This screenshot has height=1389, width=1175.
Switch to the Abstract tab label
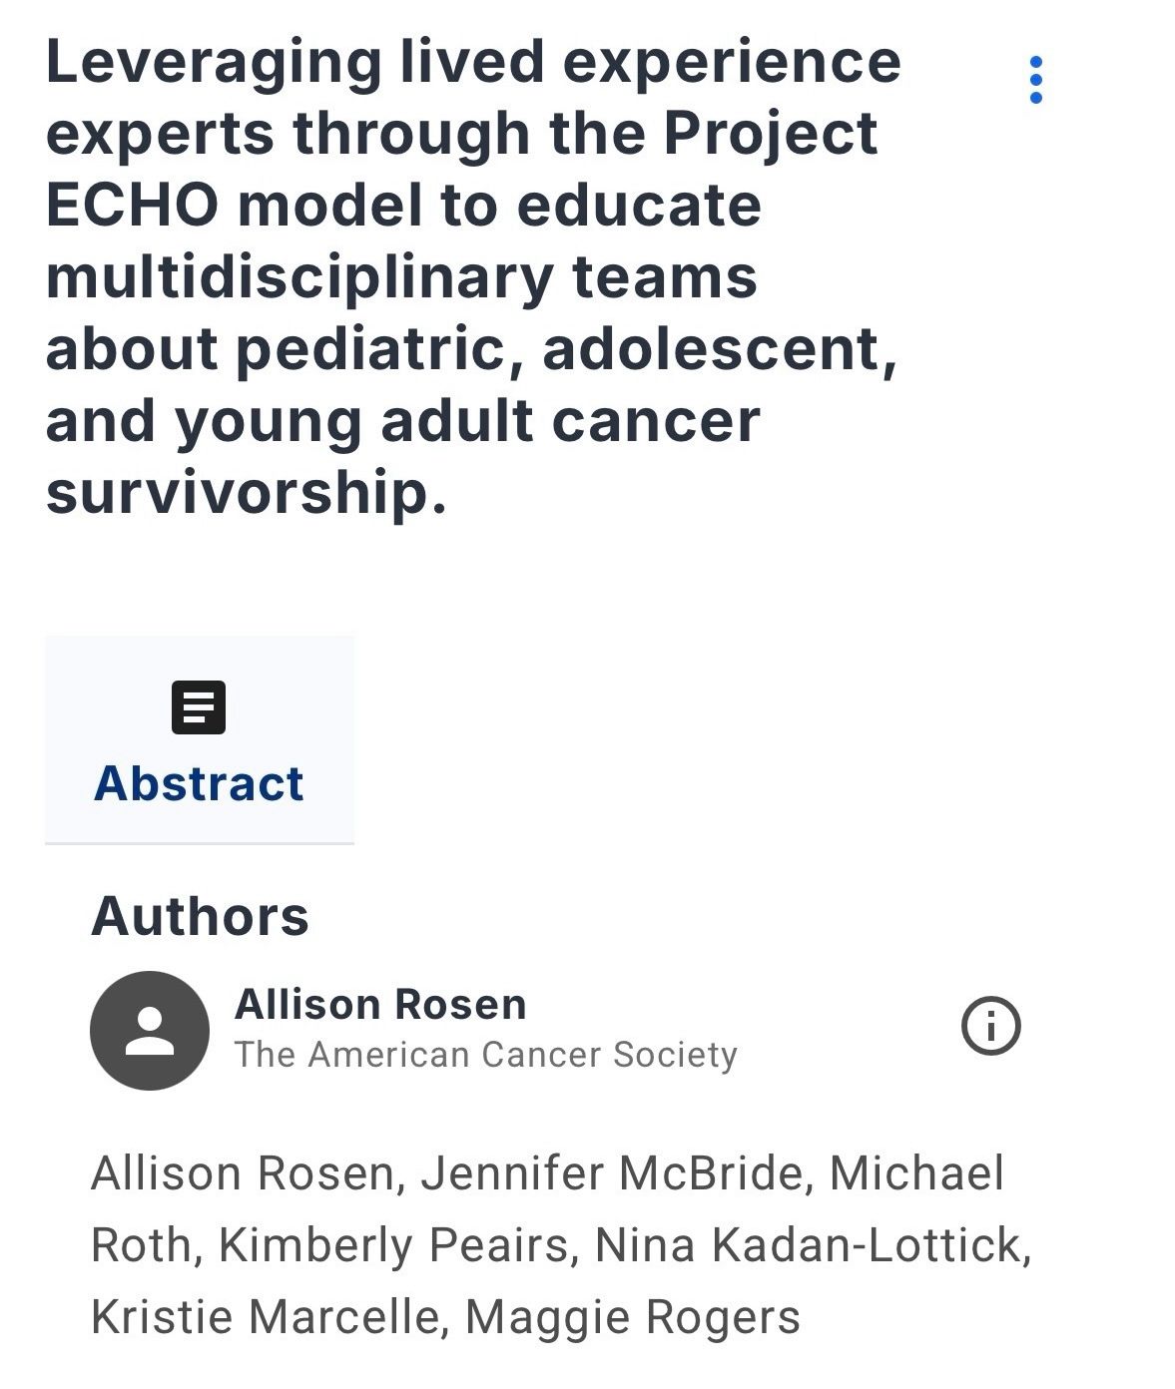199,783
